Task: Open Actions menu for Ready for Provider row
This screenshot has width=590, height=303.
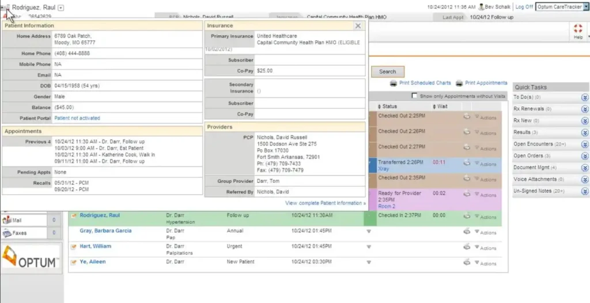Action: 485,195
